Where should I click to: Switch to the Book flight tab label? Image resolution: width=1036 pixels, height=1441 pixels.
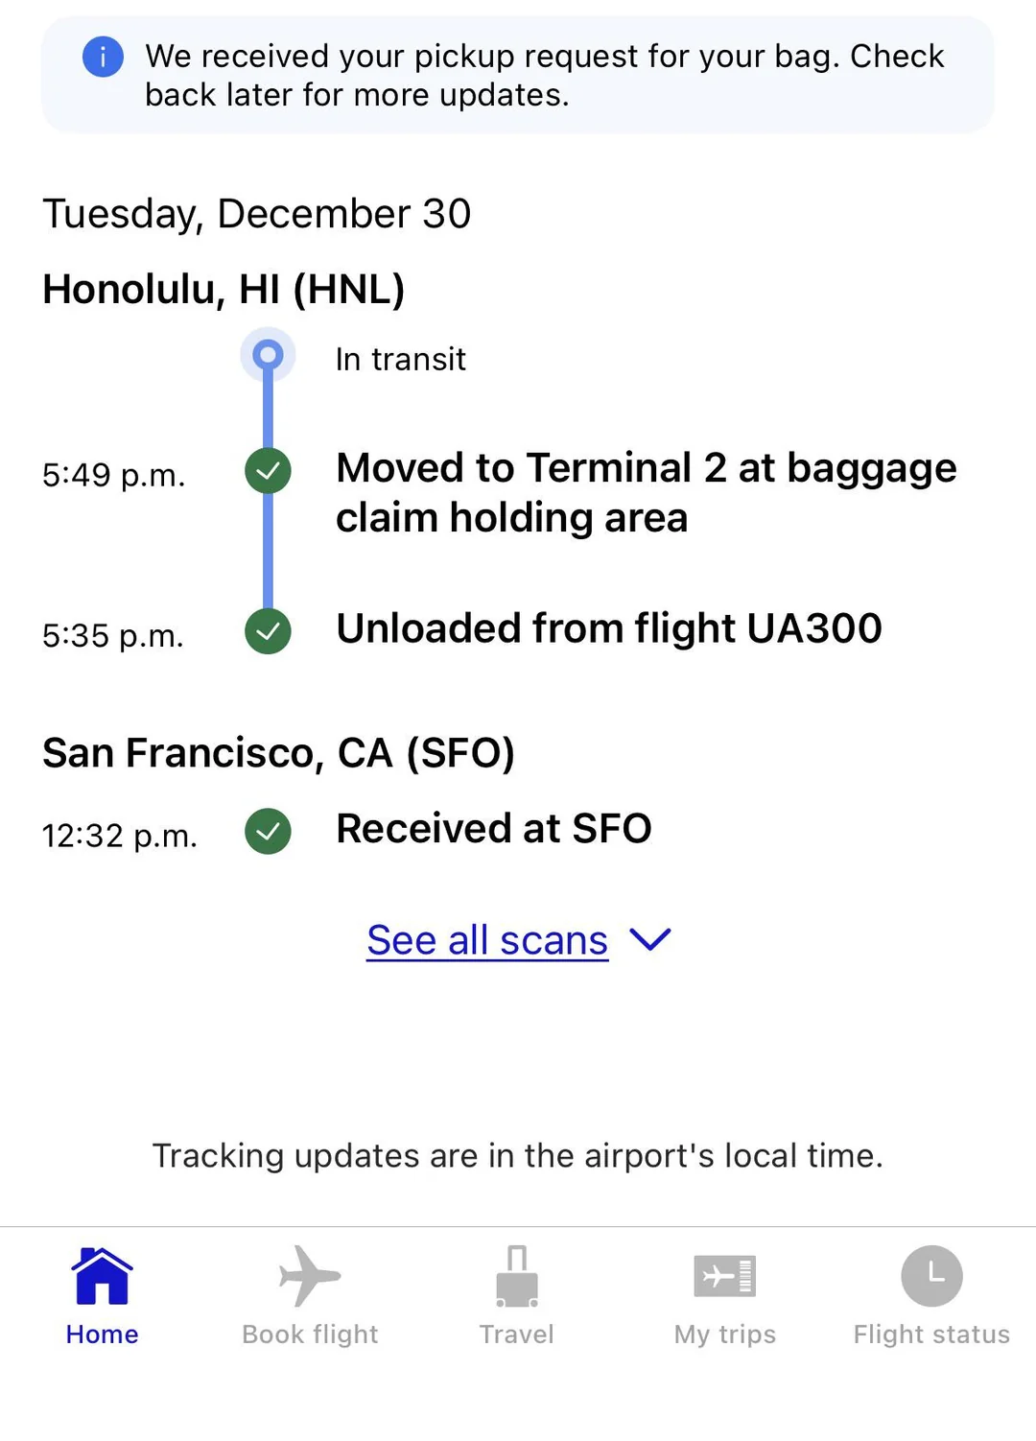point(310,1335)
